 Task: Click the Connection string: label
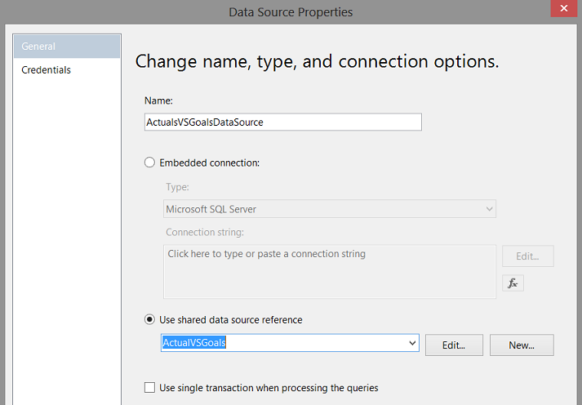click(205, 233)
